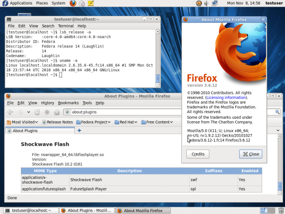Click the MIME Type column header
This screenshot has width=285, height=214.
[x=45, y=171]
